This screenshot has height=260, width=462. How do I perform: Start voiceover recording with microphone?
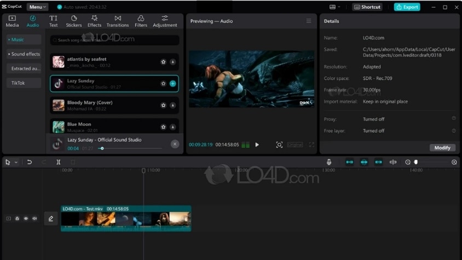(x=329, y=162)
